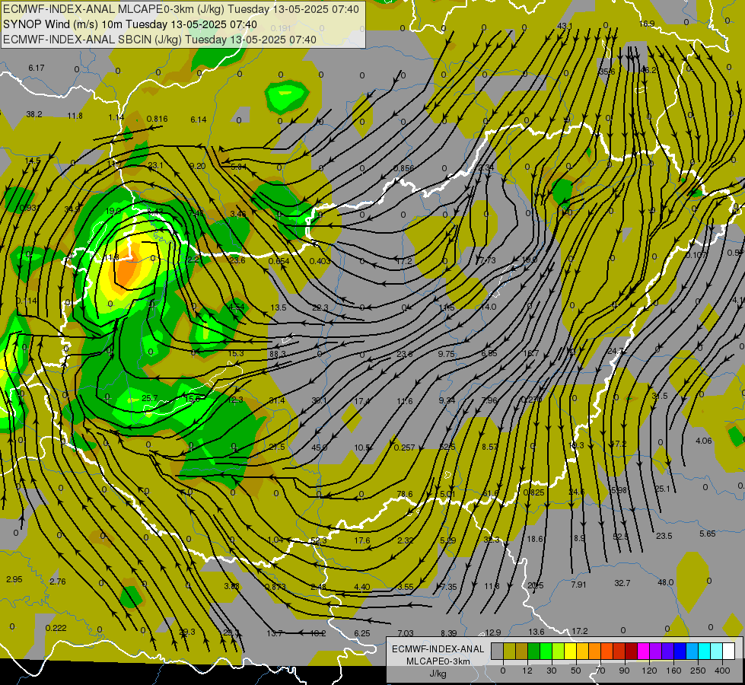
Task: Click the legend tick label 12
Action: [527, 671]
